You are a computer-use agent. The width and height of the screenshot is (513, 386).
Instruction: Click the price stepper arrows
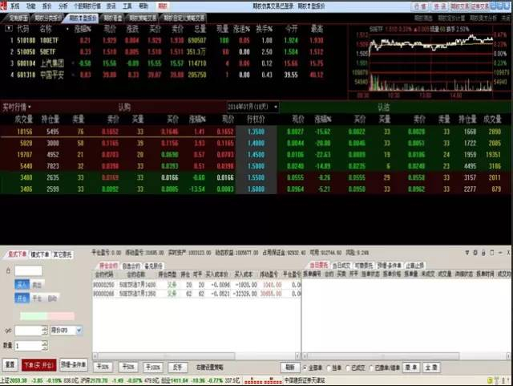pyautogui.click(x=45, y=331)
